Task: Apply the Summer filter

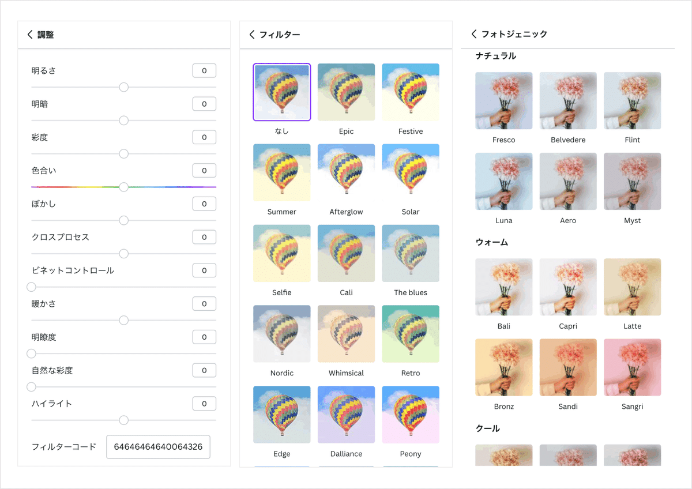Action: pos(281,172)
